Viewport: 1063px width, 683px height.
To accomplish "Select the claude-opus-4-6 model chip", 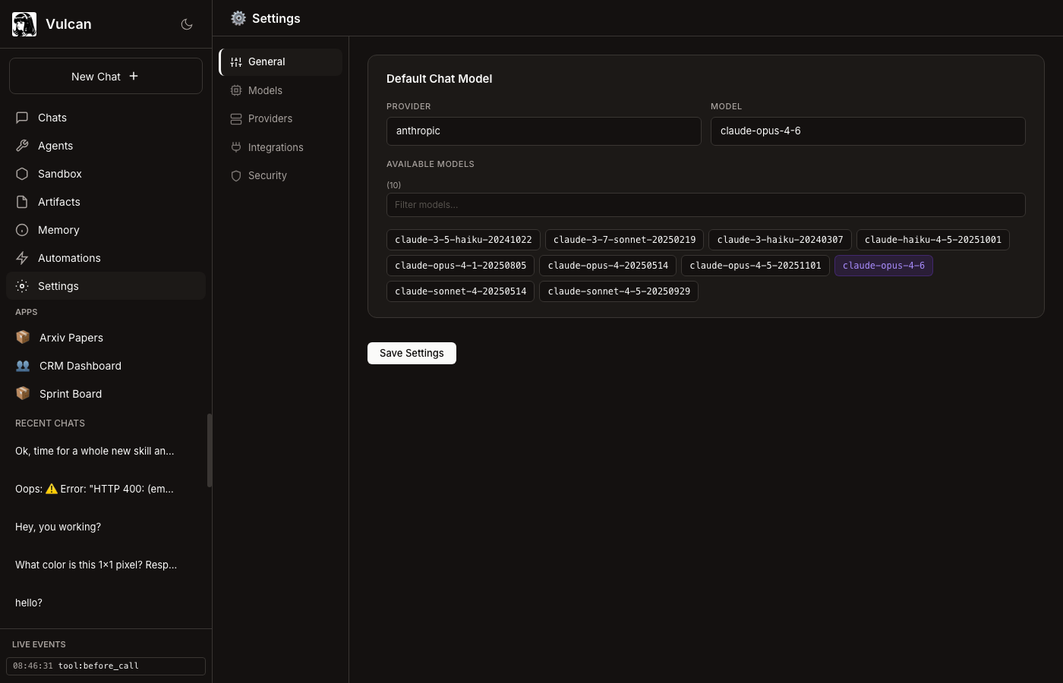I will [x=883, y=266].
